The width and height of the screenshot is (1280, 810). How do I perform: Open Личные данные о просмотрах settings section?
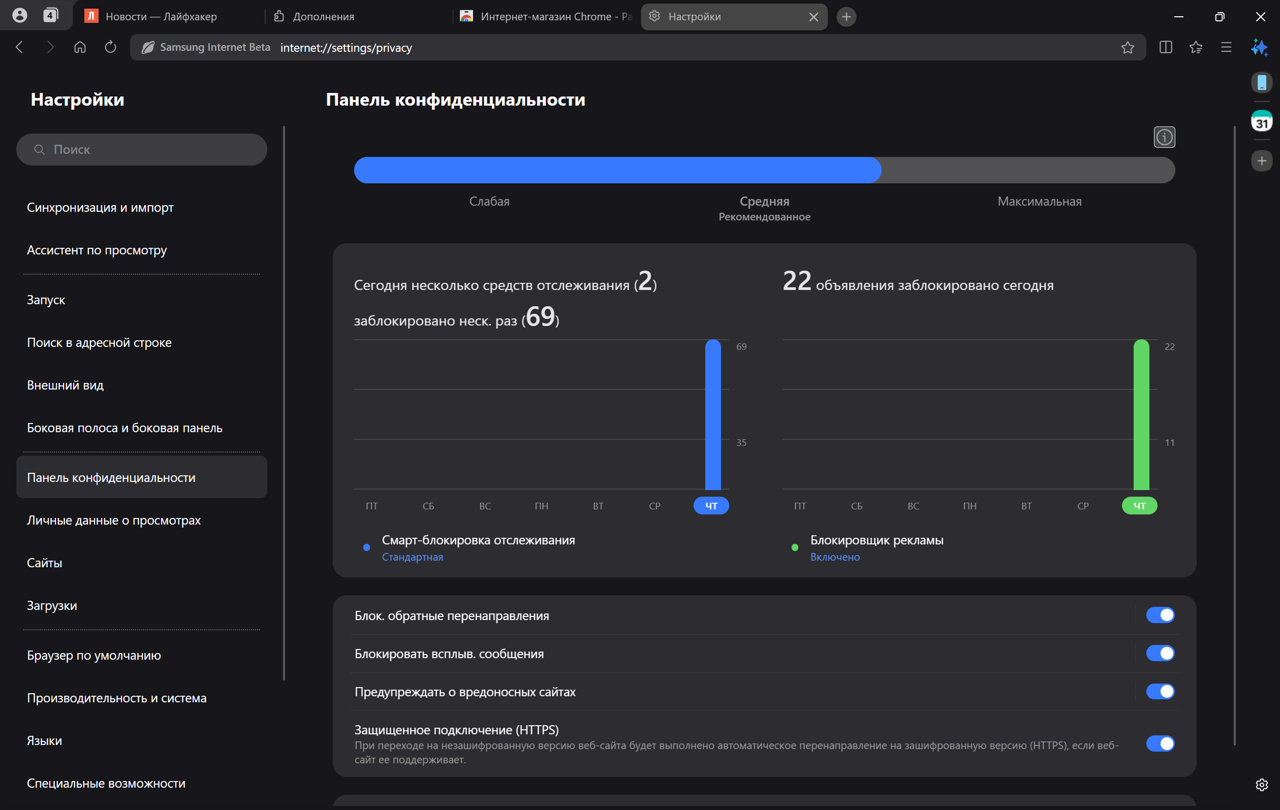[114, 520]
